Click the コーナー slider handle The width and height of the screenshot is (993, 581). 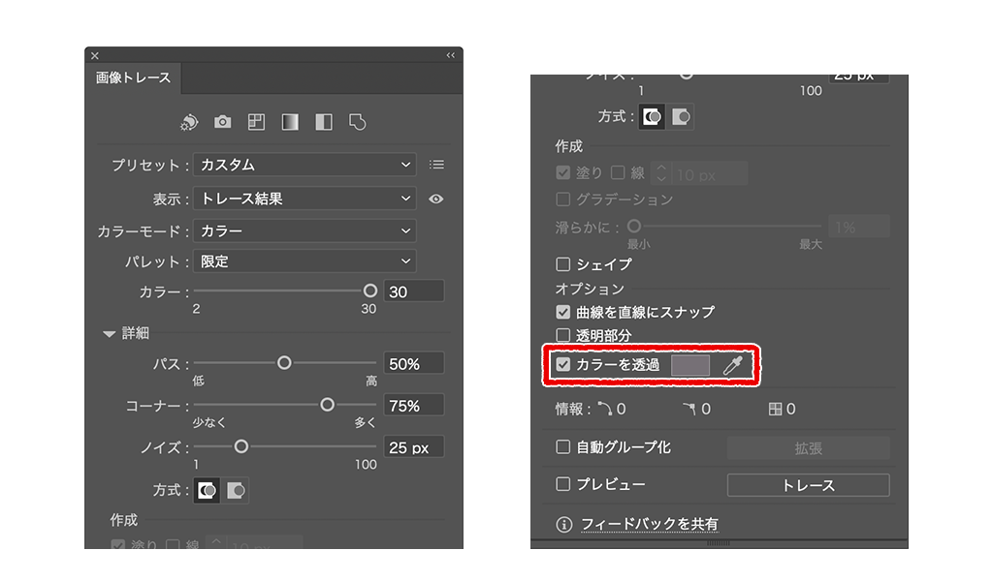click(x=327, y=405)
